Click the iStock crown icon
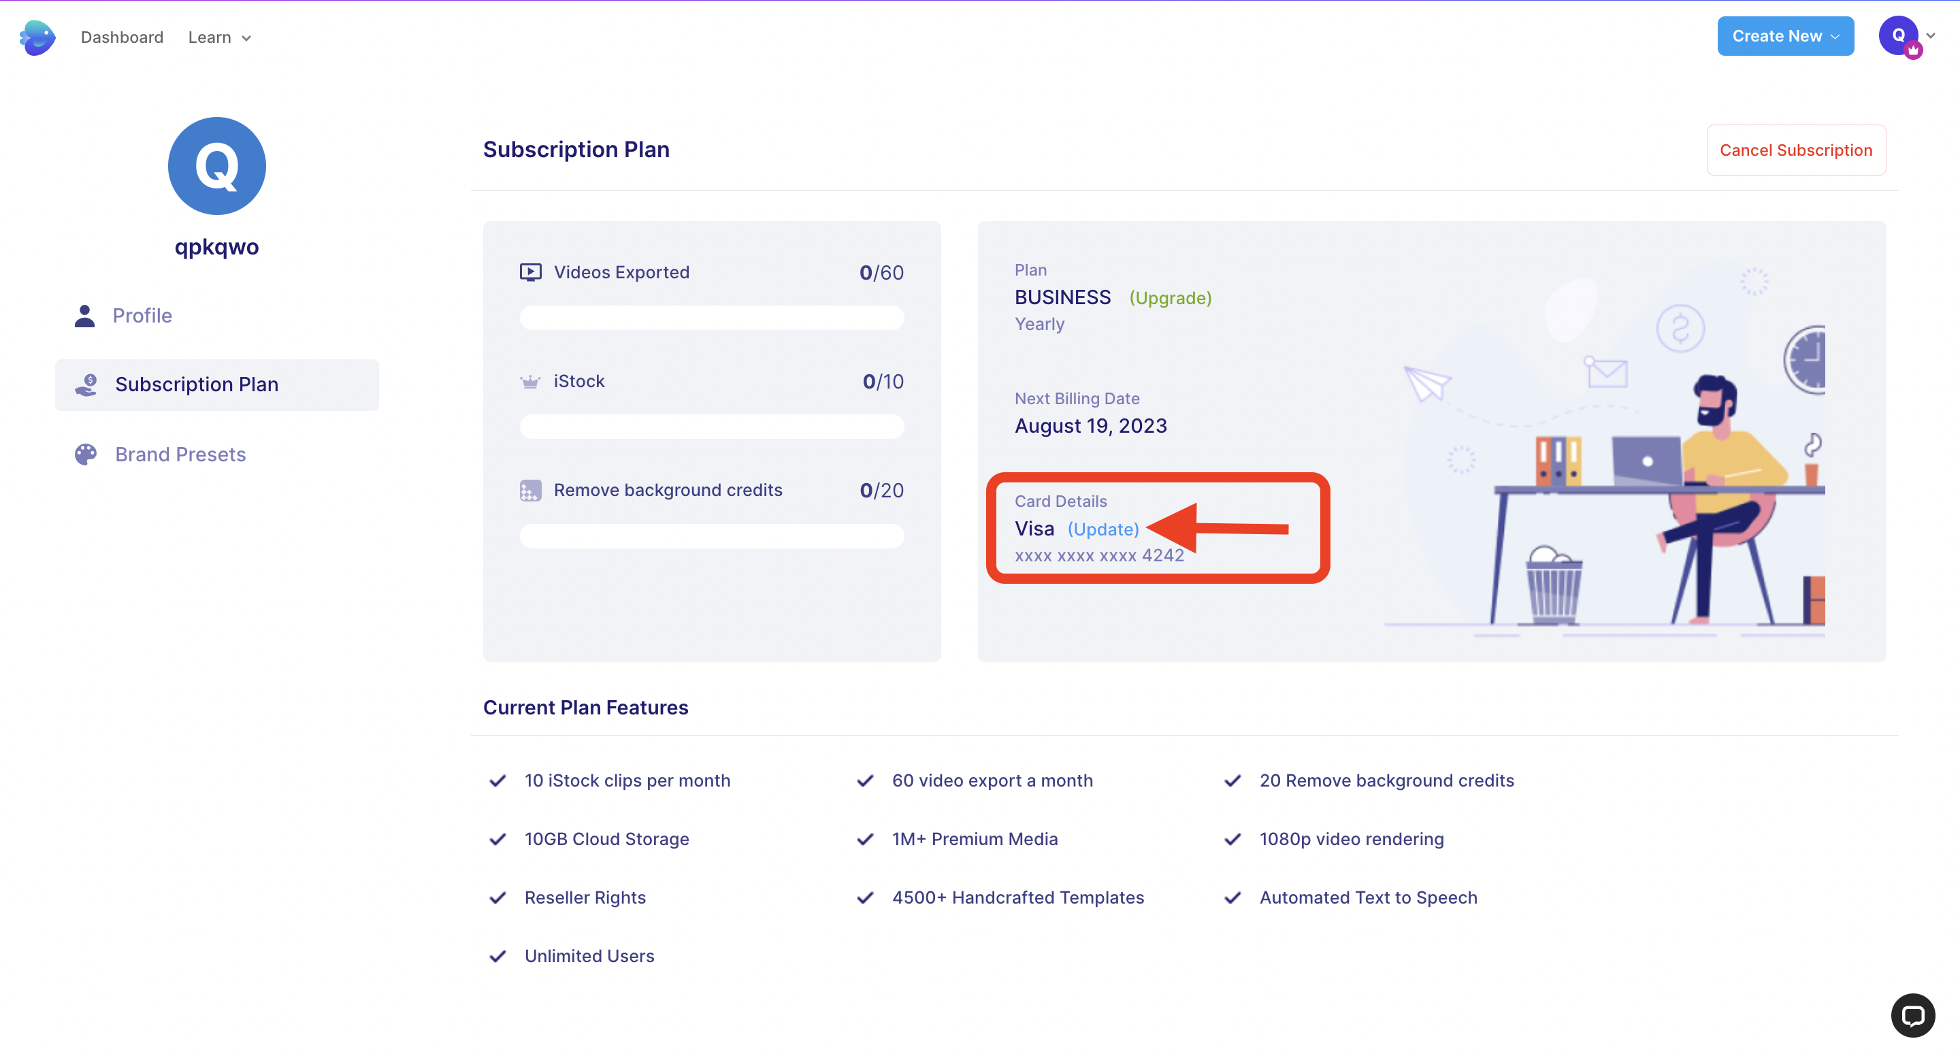The image size is (1960, 1056). (x=529, y=382)
